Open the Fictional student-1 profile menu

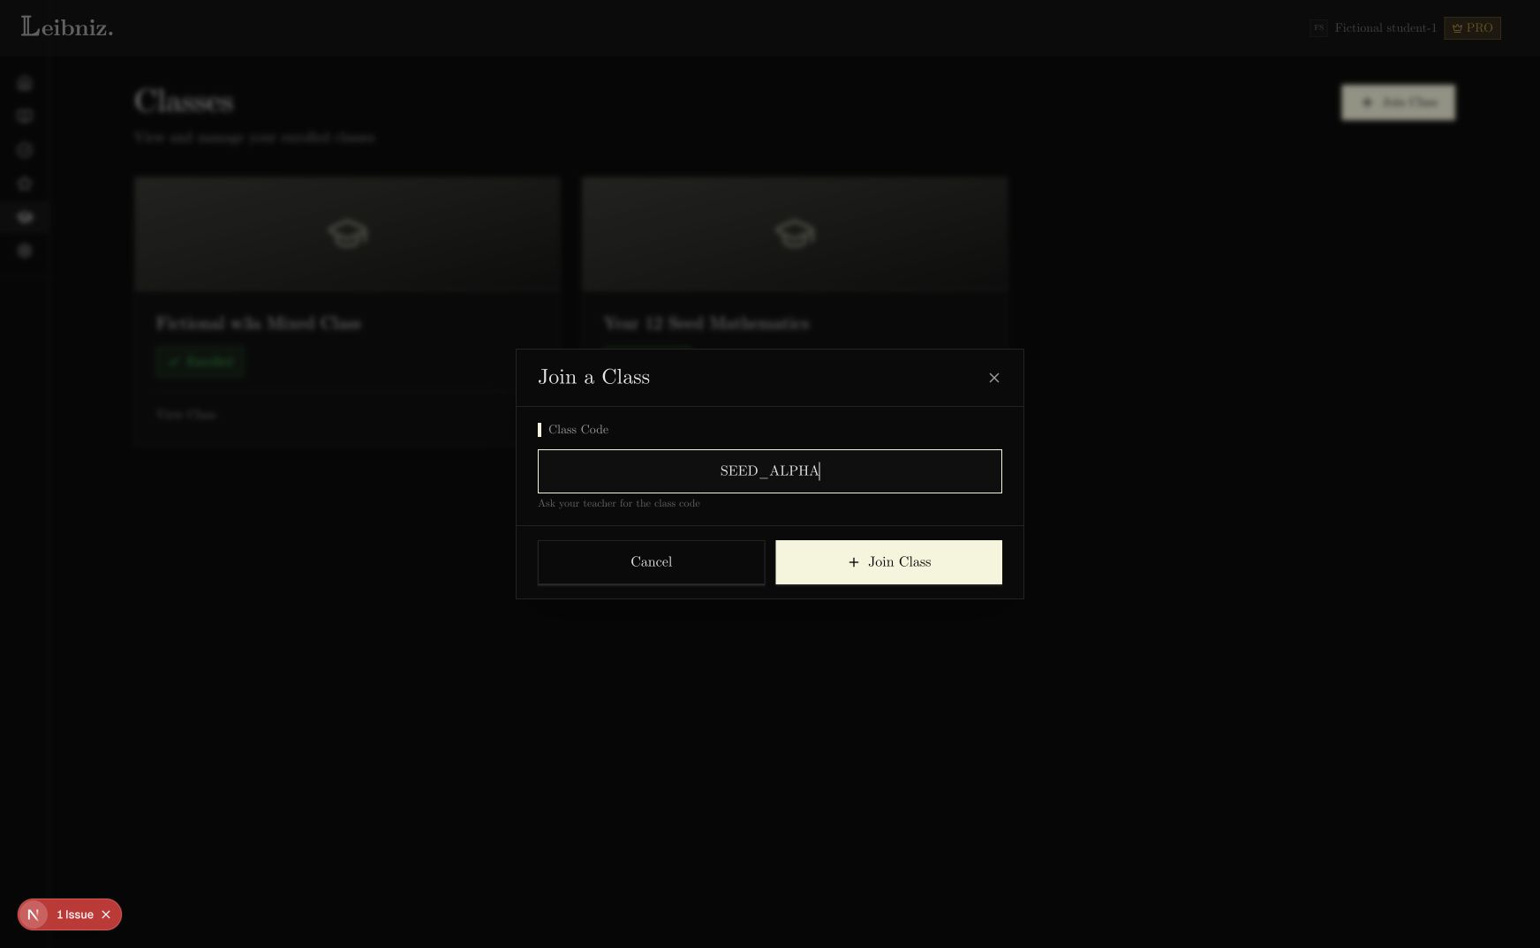click(x=1385, y=28)
